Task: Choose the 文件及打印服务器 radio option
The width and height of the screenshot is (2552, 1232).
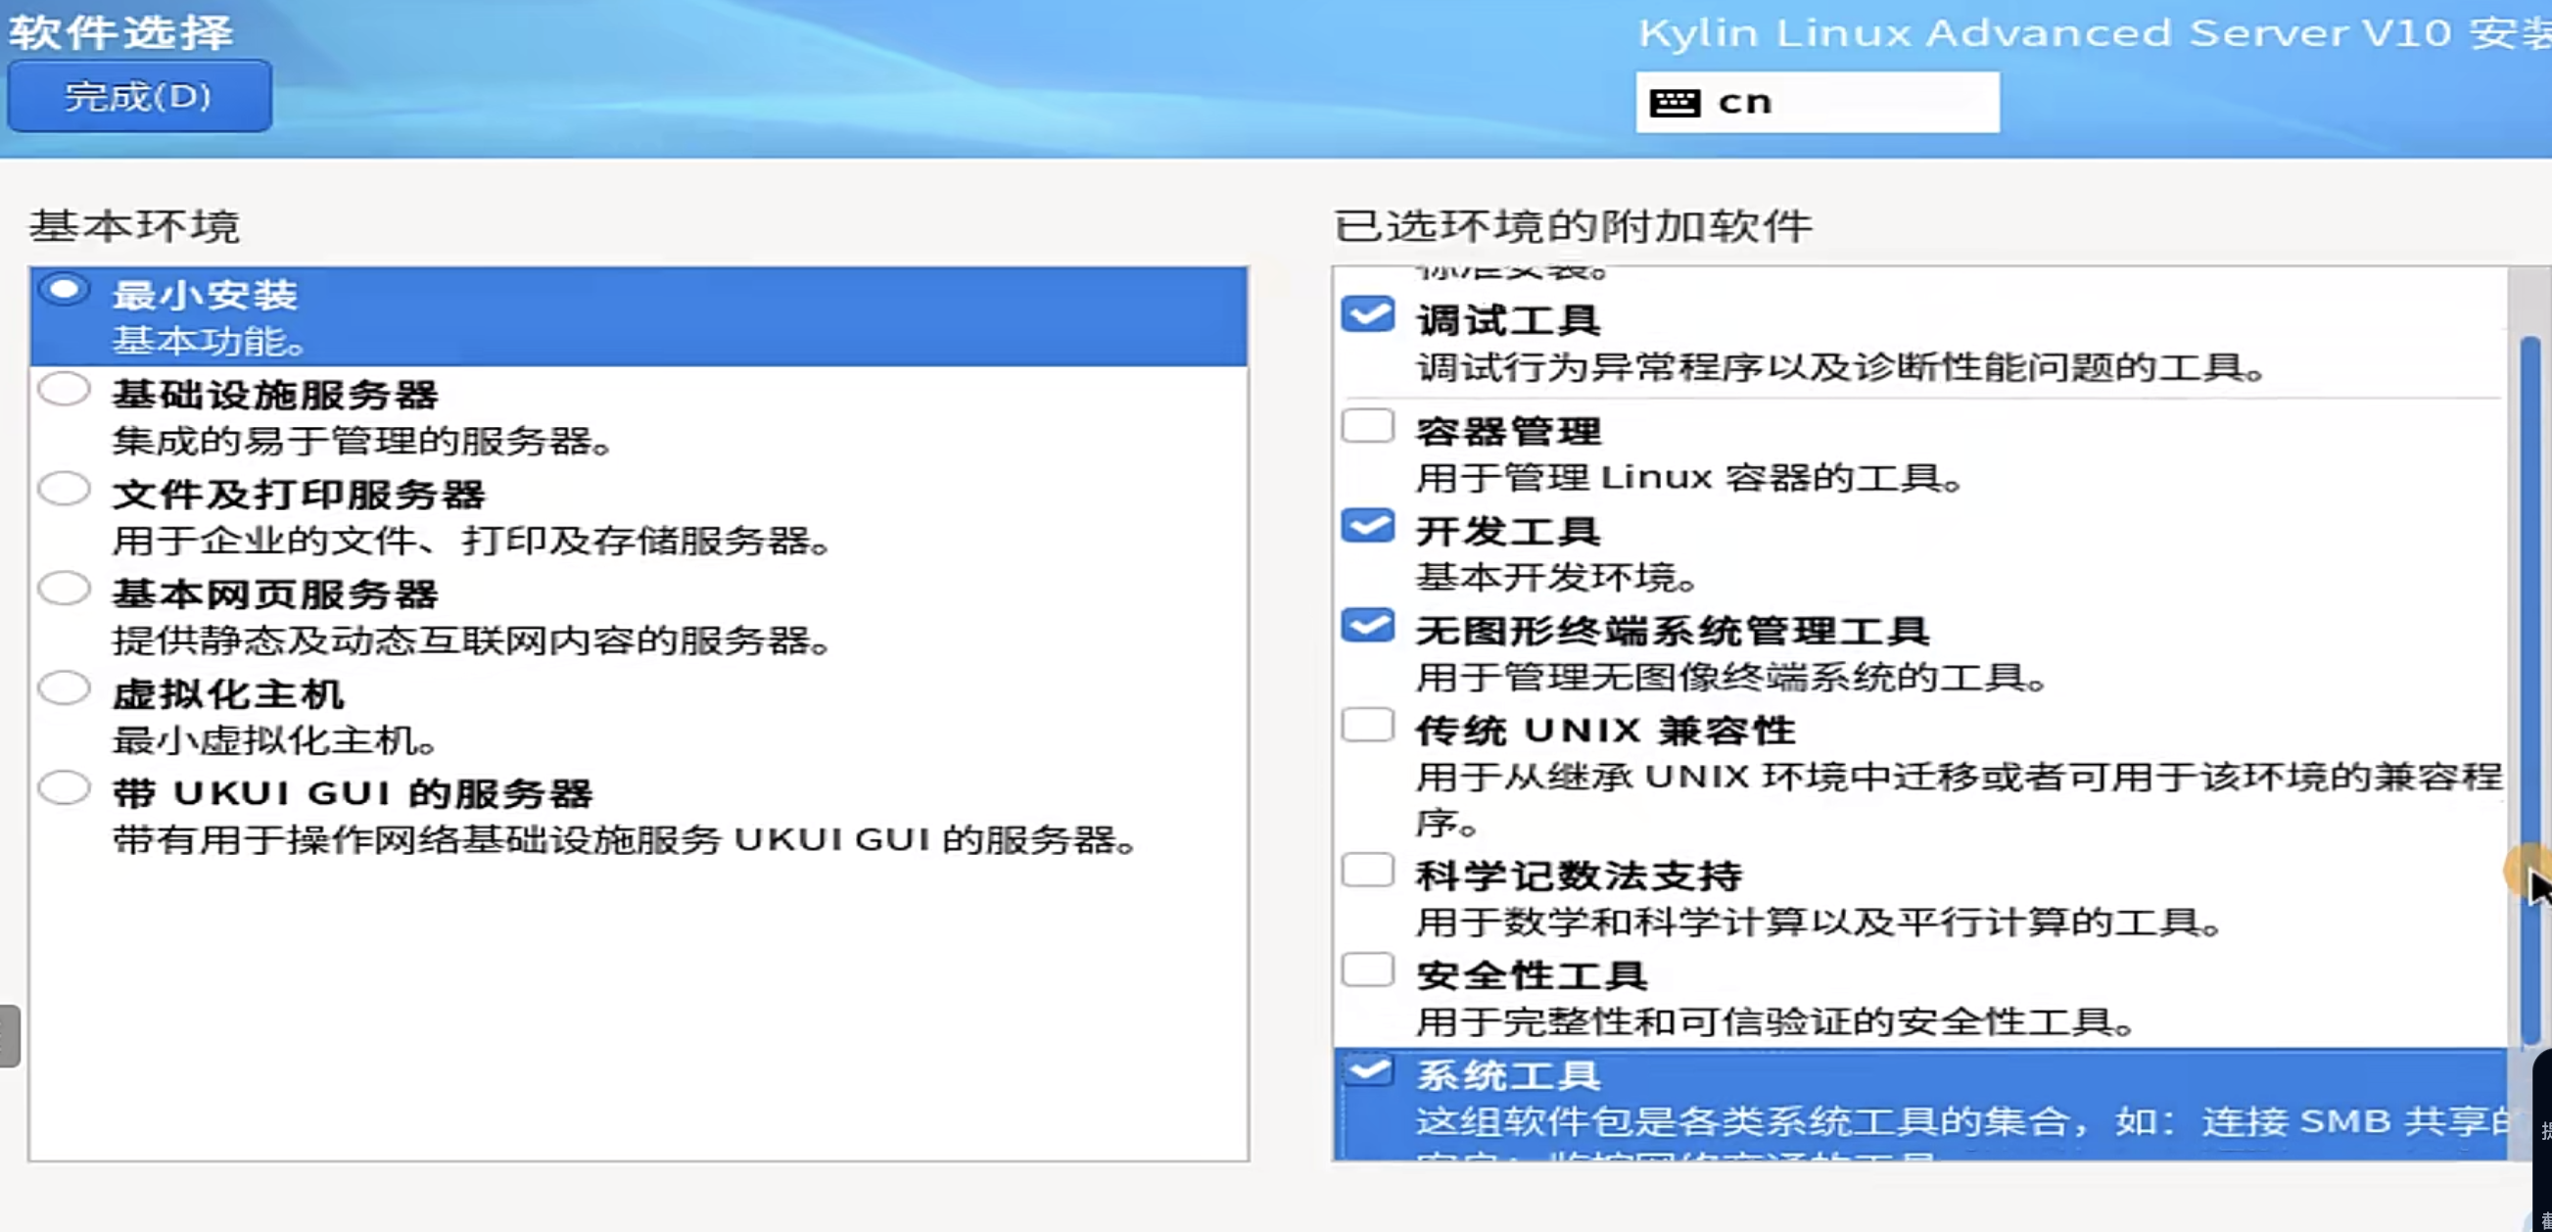Action: point(65,489)
